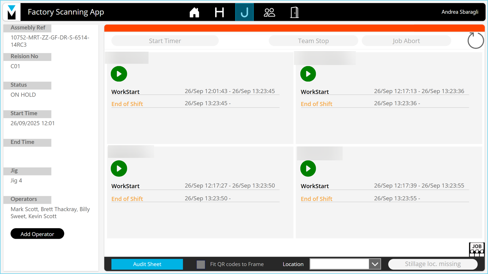Click the operators names list

point(50,213)
